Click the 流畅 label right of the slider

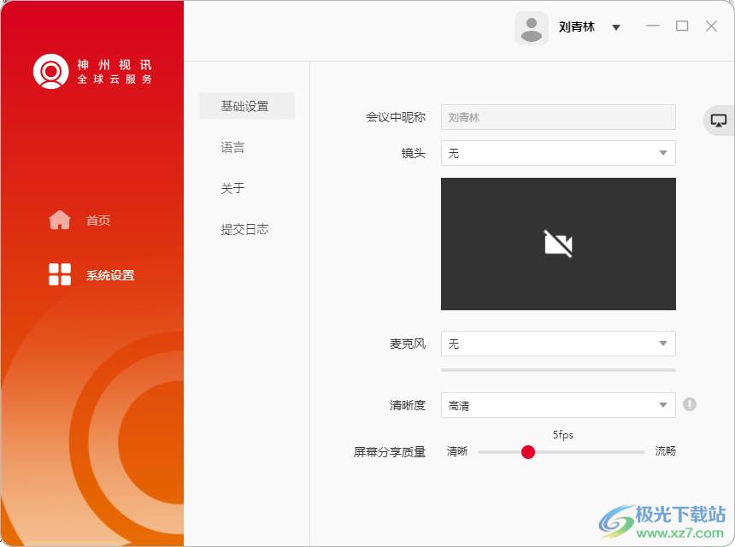tap(665, 451)
